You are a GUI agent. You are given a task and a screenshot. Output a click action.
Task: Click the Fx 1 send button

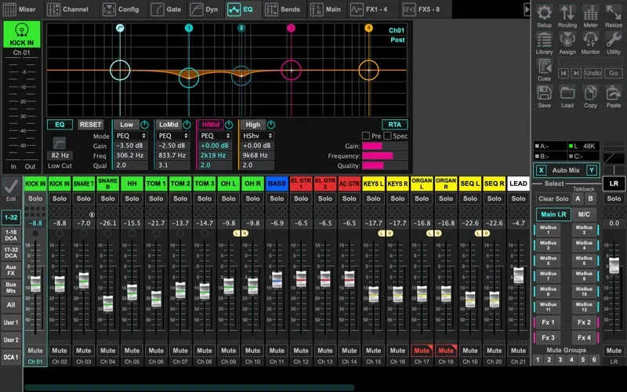click(547, 322)
